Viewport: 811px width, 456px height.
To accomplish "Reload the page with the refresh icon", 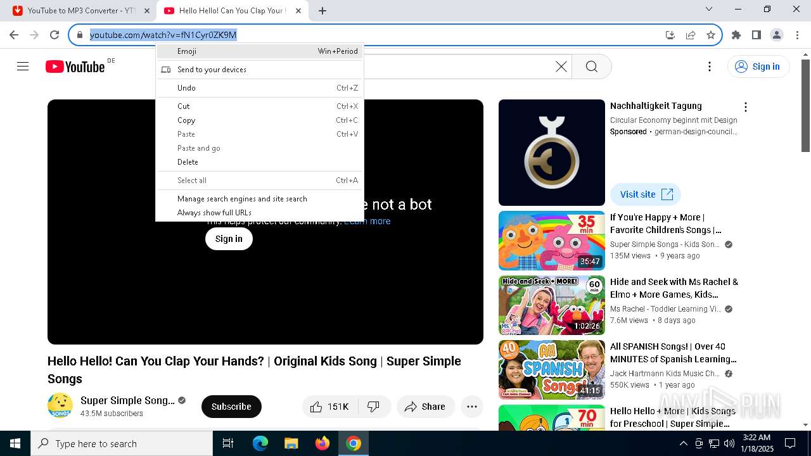I will 54,35.
